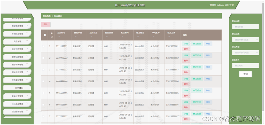Expand the 报修信息管理 sidebar menu
This screenshot has width=265, height=125.
click(17, 72)
